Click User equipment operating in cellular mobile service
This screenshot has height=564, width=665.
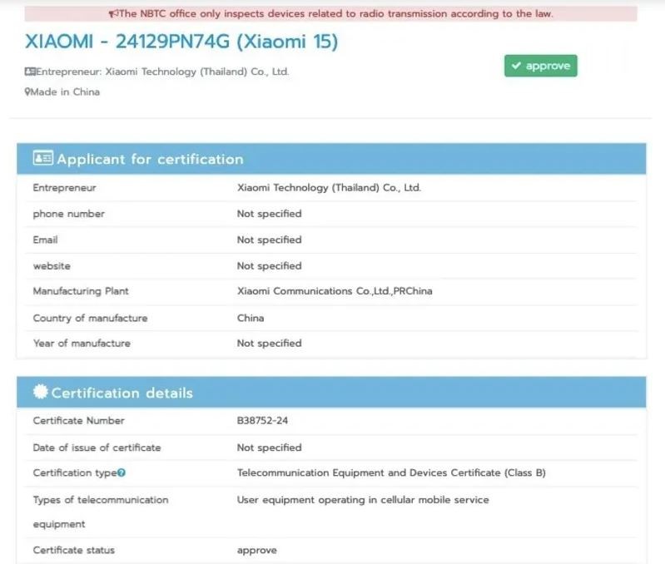[x=363, y=500]
